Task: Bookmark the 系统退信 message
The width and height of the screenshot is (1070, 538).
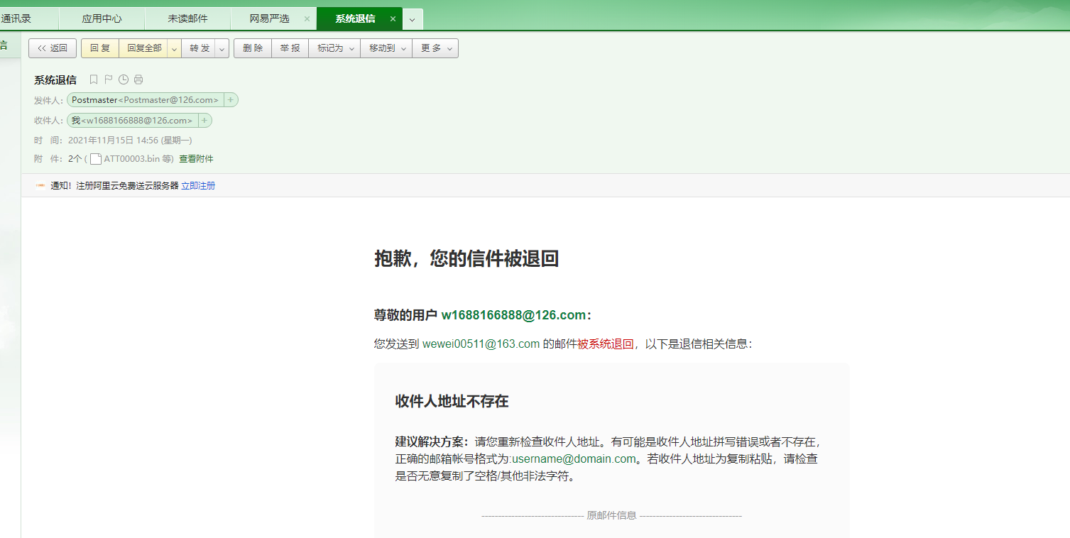Action: (x=94, y=79)
